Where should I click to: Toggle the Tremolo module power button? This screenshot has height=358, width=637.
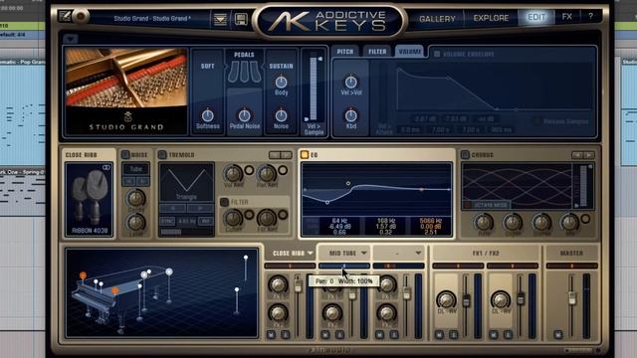[162, 155]
